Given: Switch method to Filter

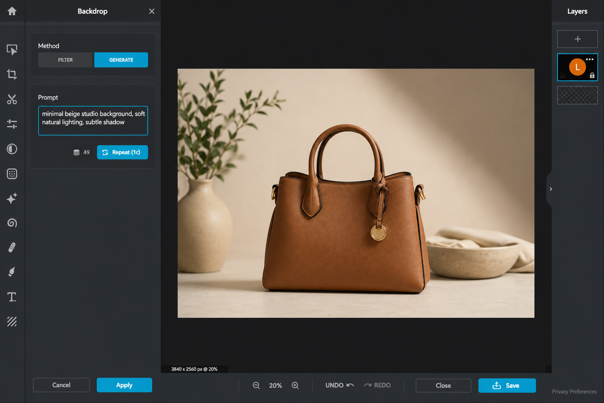Looking at the screenshot, I should (x=65, y=60).
